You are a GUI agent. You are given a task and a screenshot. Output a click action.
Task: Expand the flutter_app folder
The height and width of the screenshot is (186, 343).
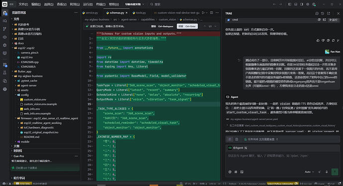12,71
